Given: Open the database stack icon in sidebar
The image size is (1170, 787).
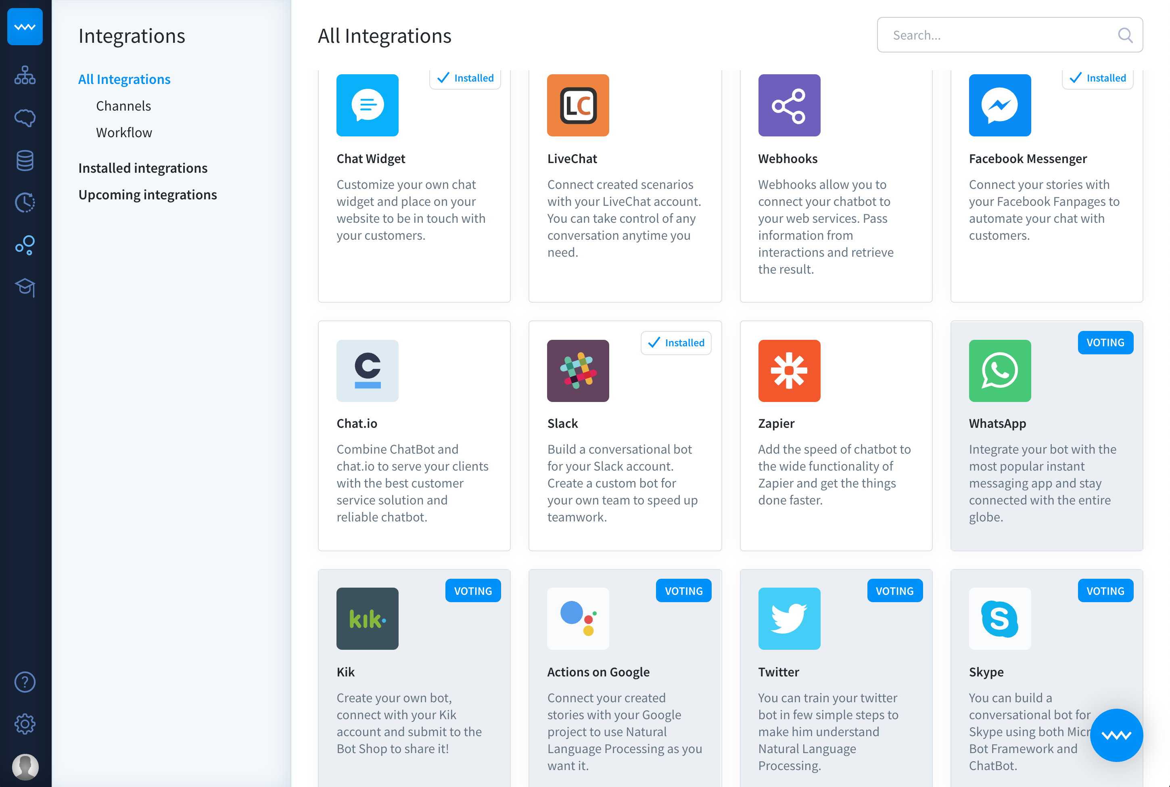Looking at the screenshot, I should coord(25,161).
